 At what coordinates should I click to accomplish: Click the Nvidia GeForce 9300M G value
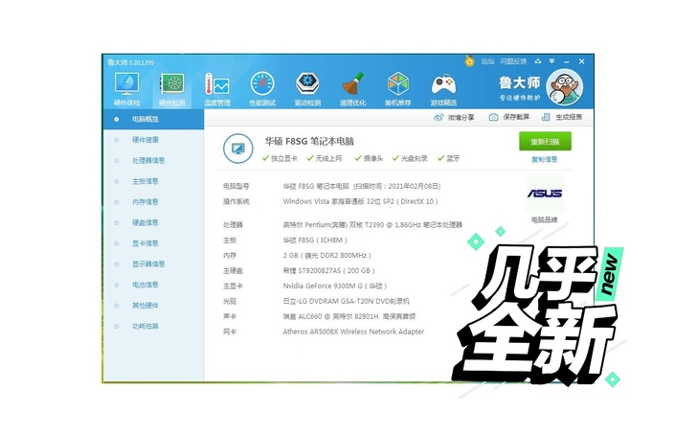pos(335,287)
